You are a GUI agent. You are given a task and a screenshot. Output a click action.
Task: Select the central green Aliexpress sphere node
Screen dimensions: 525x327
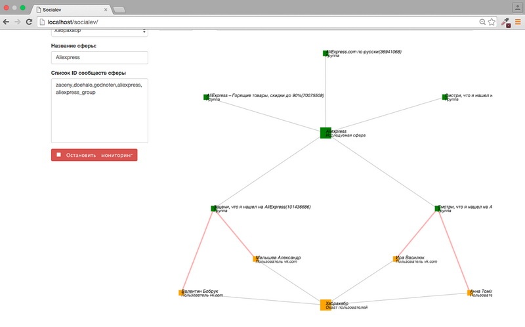[x=325, y=133]
